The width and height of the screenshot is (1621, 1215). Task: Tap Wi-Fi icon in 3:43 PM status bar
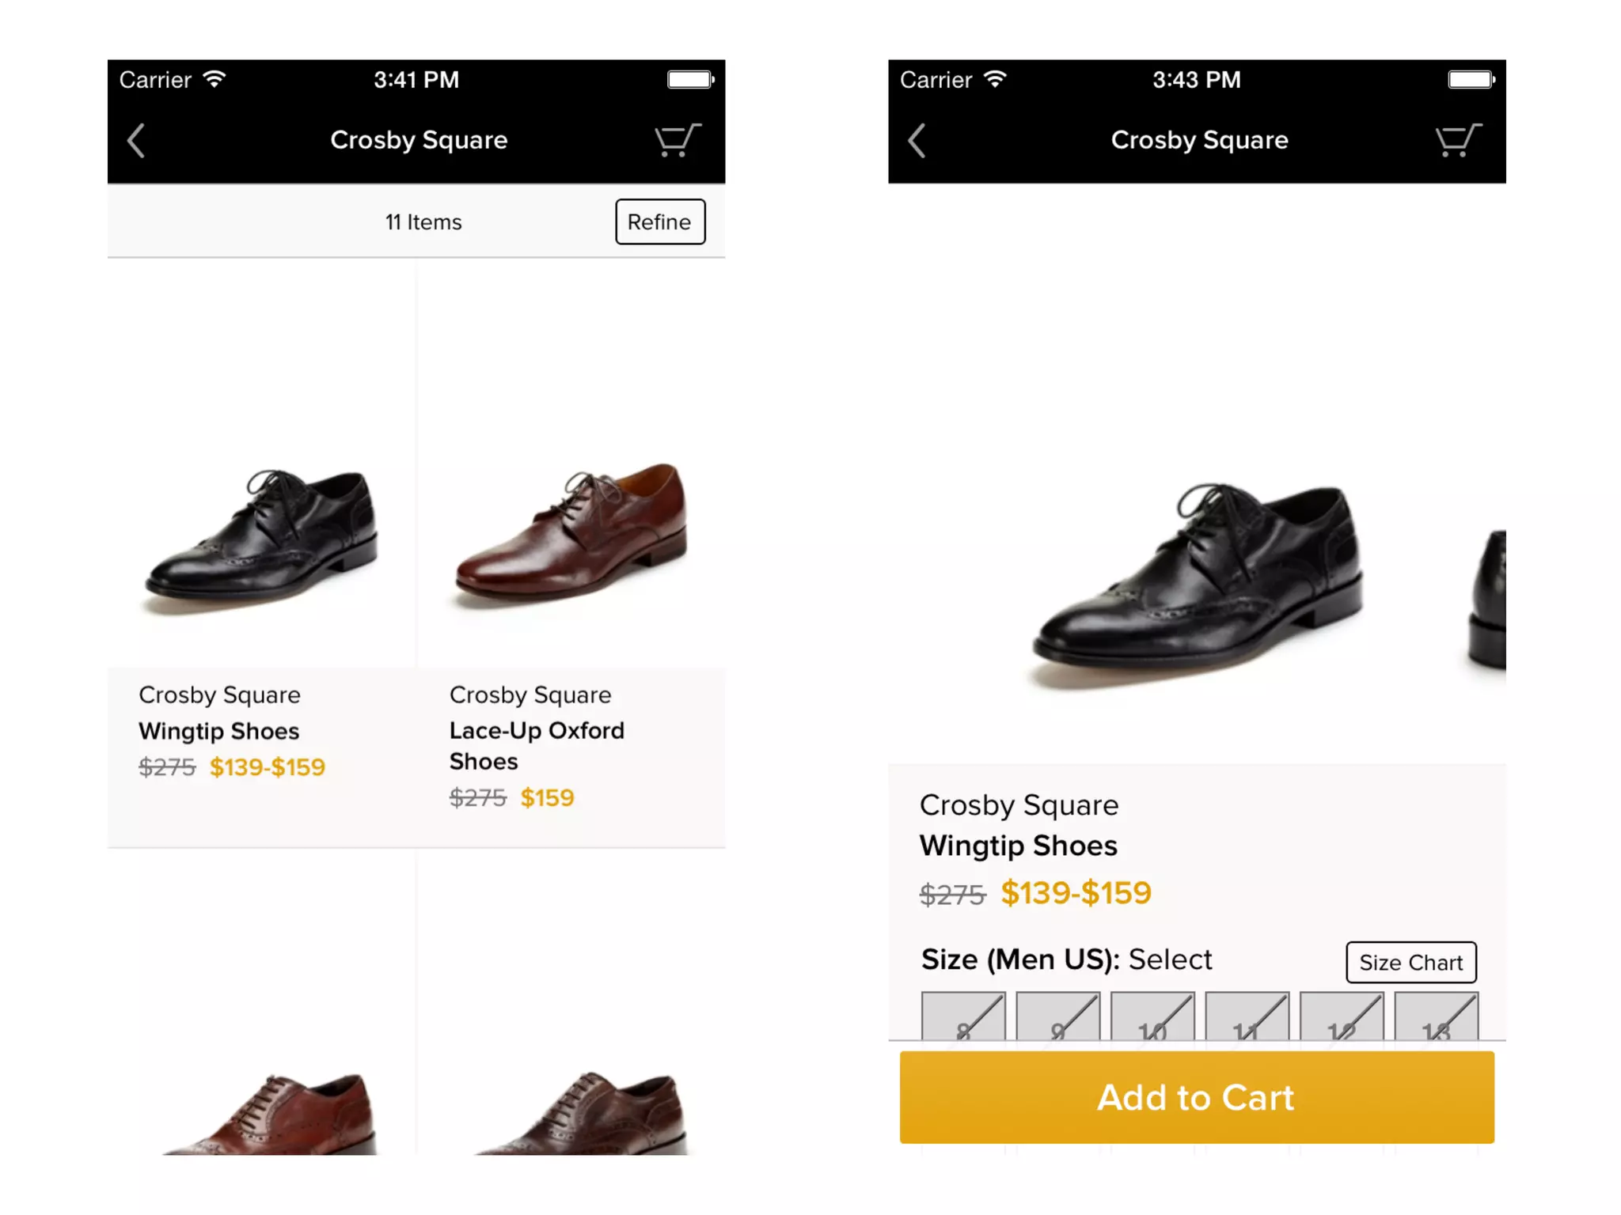tap(995, 79)
